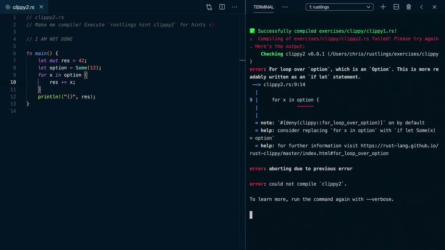Open the rust-lang.github.io help link
Viewport: 445px width, 250px height.
tap(399, 146)
